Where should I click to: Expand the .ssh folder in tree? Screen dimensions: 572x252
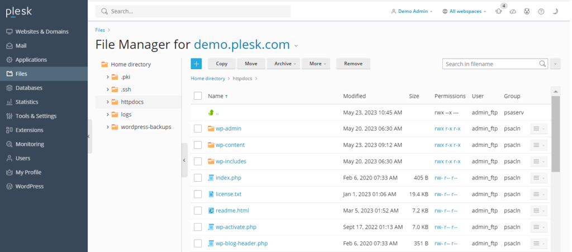pos(108,89)
